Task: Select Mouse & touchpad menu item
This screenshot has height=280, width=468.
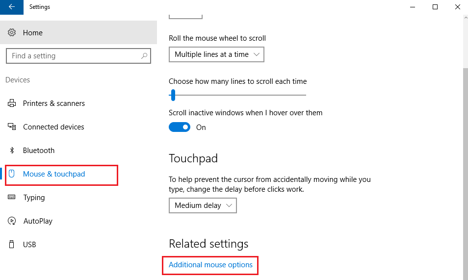Action: (54, 174)
